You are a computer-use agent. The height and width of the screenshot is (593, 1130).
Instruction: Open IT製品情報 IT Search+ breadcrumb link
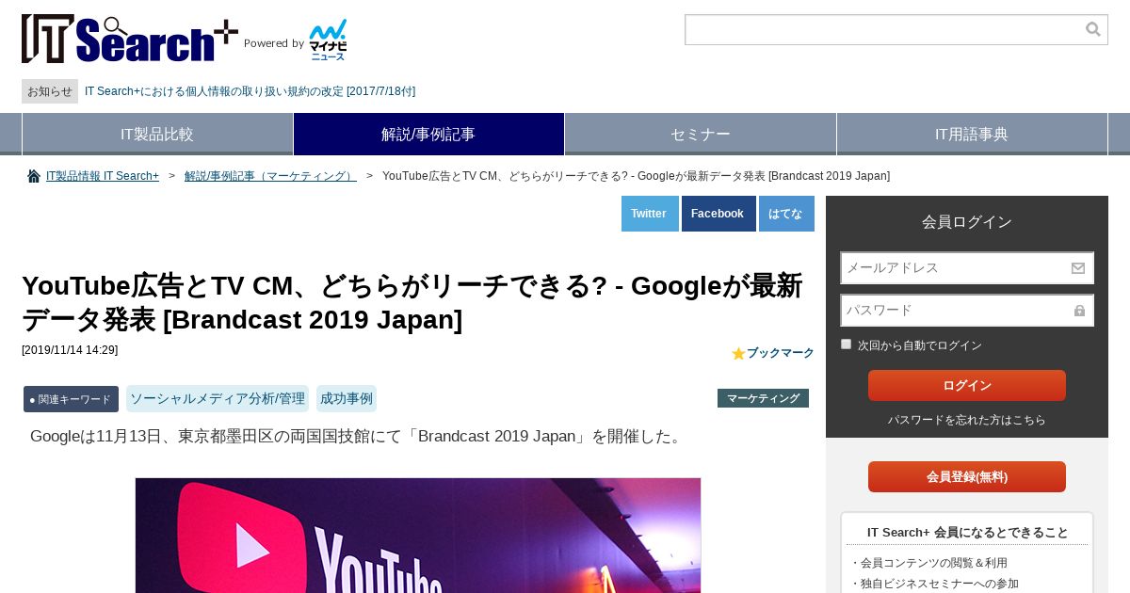point(103,176)
